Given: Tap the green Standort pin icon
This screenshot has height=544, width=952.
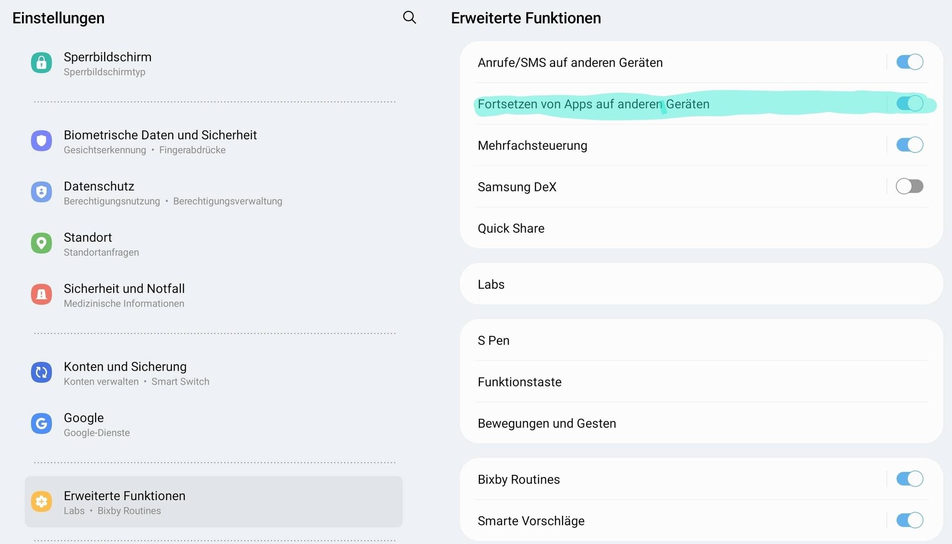Looking at the screenshot, I should click(x=41, y=243).
